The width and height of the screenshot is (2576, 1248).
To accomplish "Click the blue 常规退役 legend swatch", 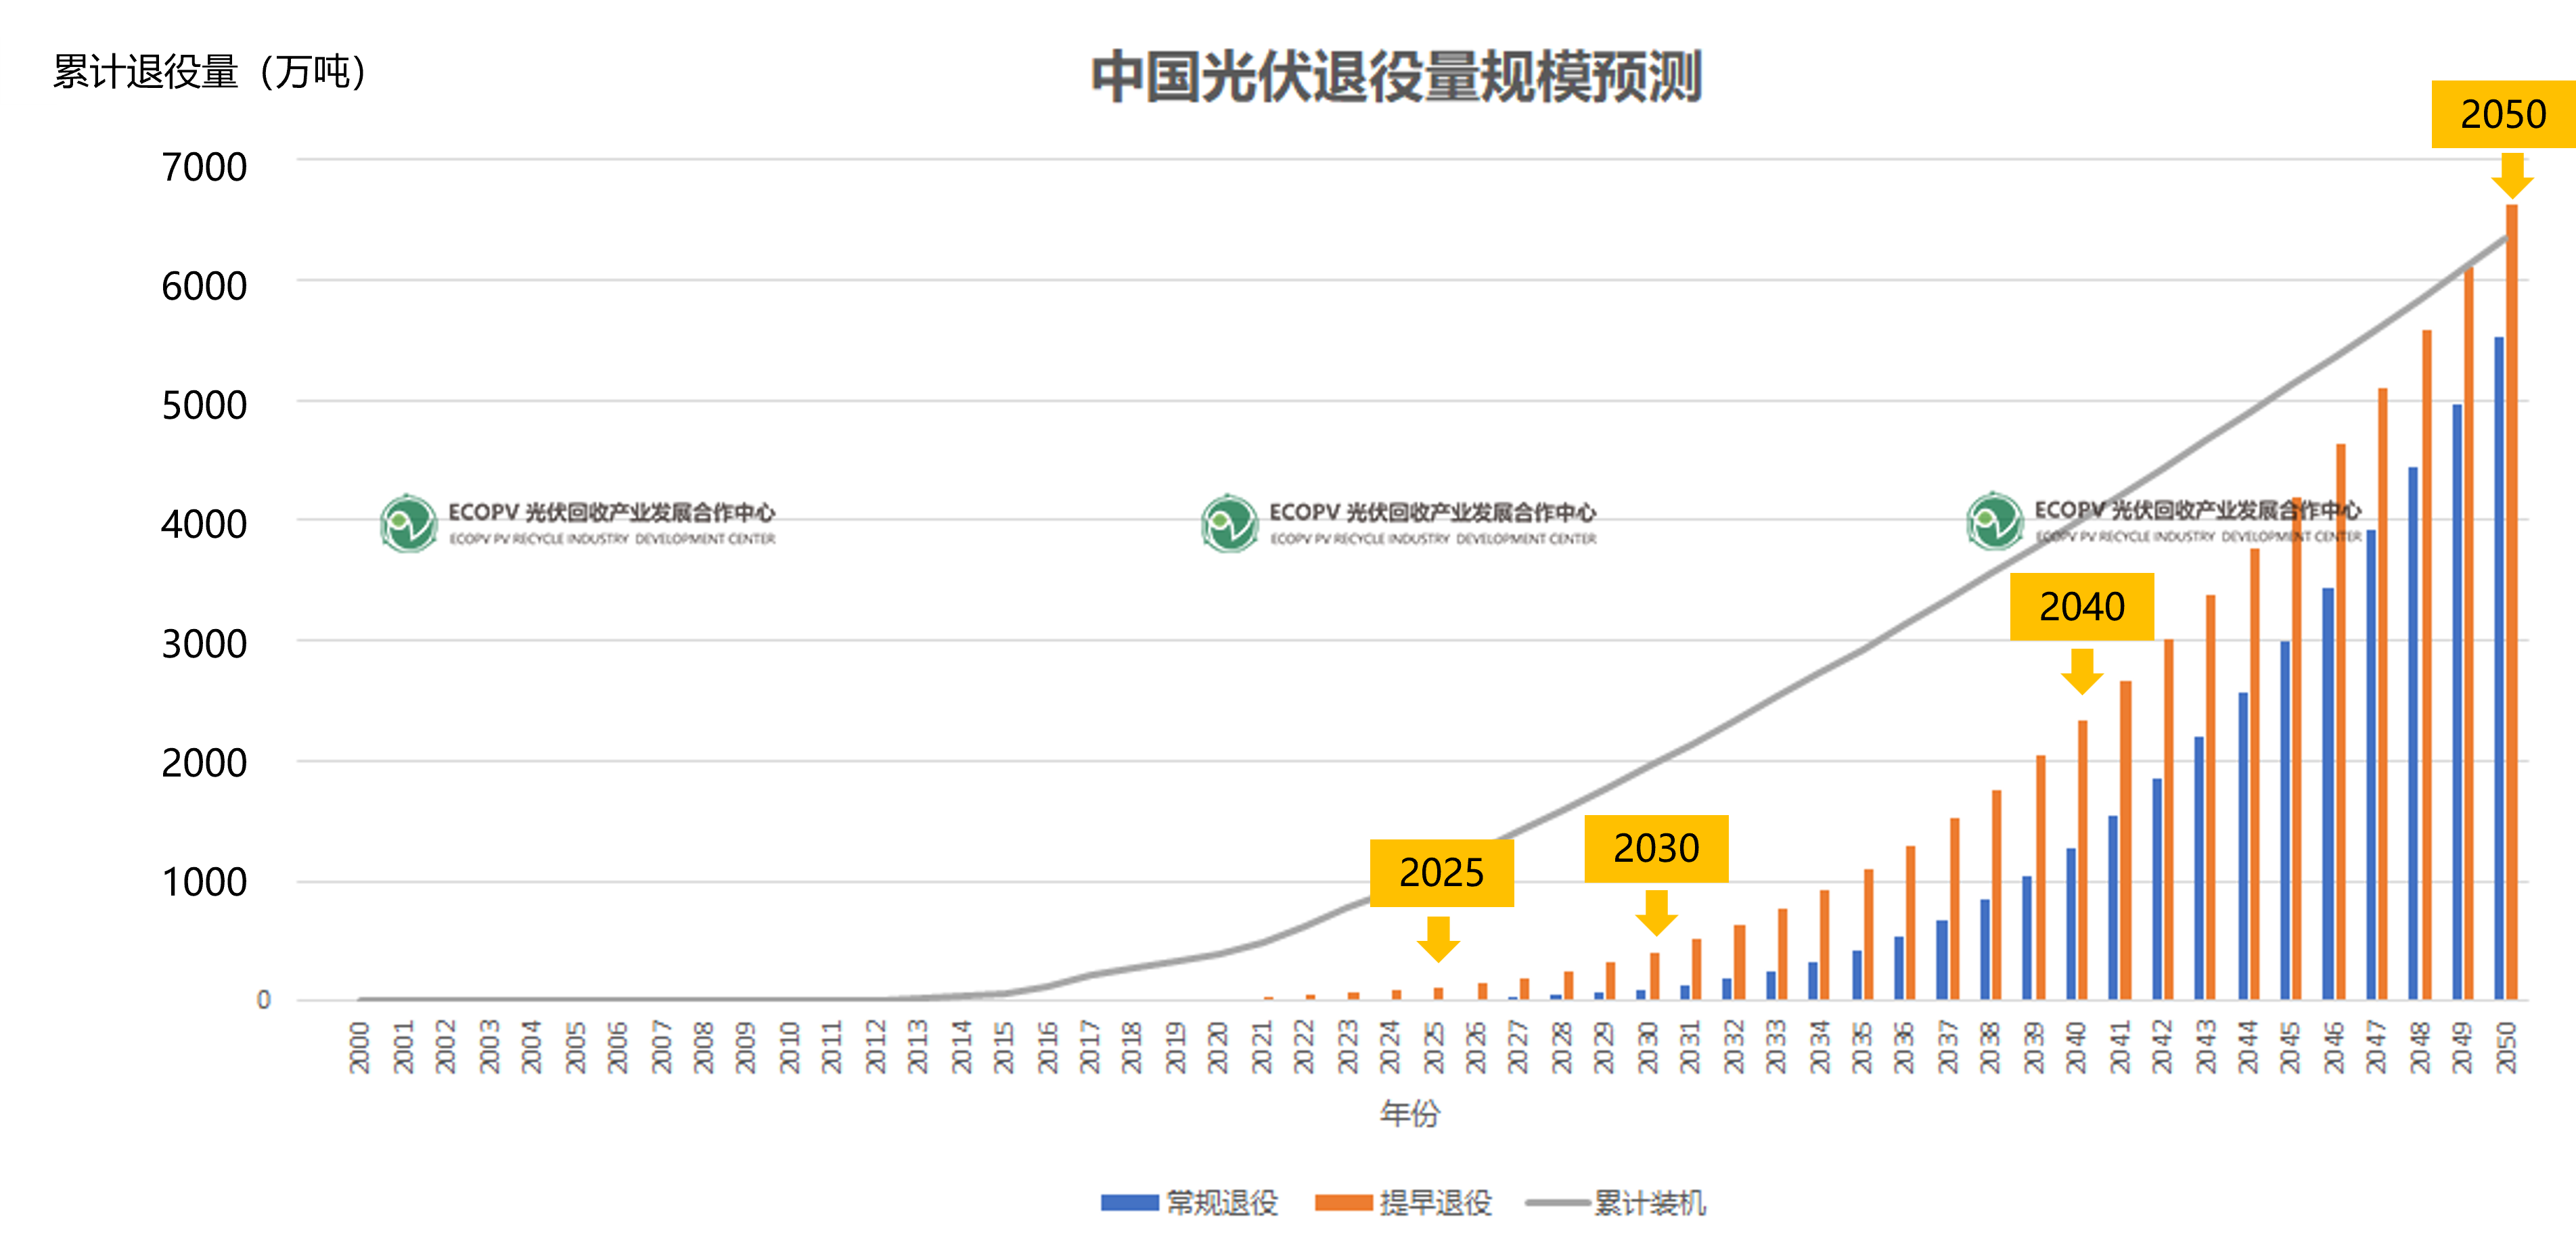I will pos(1129,1203).
